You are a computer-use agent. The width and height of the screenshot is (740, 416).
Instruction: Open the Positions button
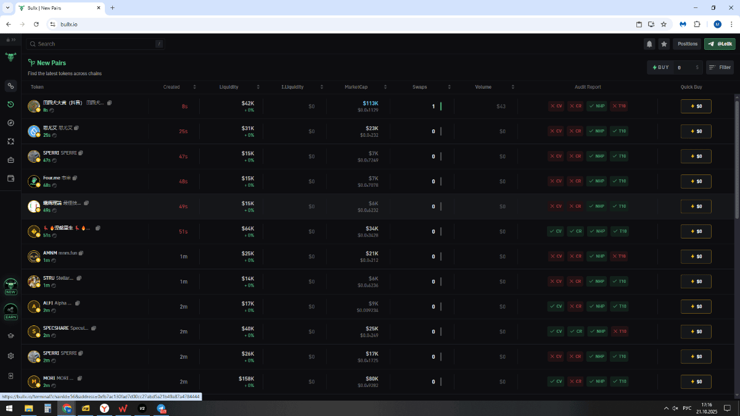pyautogui.click(x=687, y=44)
